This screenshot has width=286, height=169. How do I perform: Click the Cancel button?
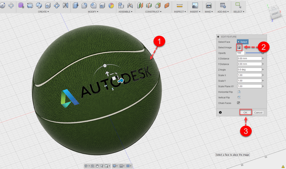tap(258, 112)
